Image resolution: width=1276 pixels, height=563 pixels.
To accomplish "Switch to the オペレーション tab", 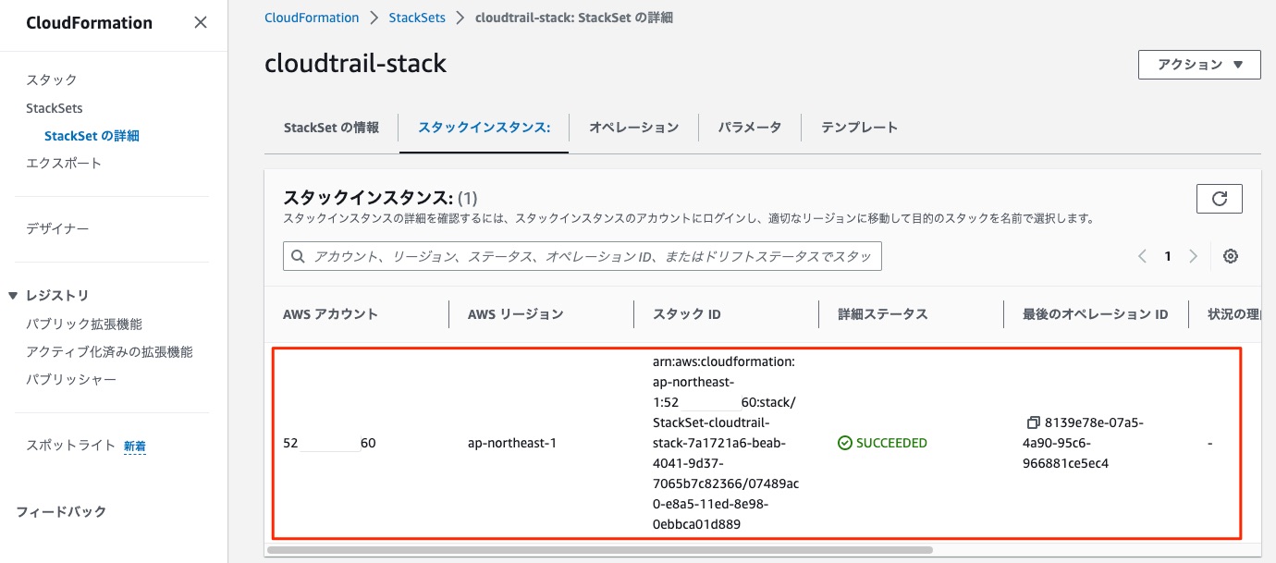I will 634,128.
